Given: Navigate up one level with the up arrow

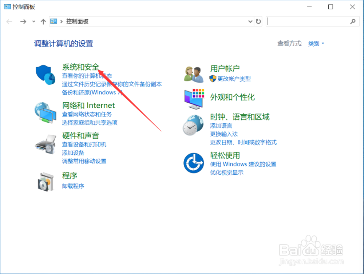Looking at the screenshot, I should pos(43,21).
